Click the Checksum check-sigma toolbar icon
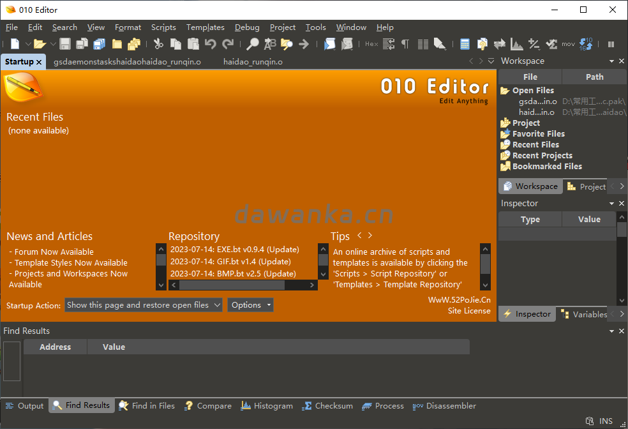This screenshot has height=429, width=628. 551,43
